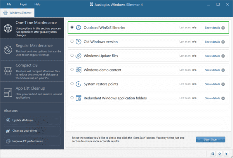Click the App List Cleanup icon
Image resolution: width=233 pixels, height=158 pixels.
coord(8,92)
